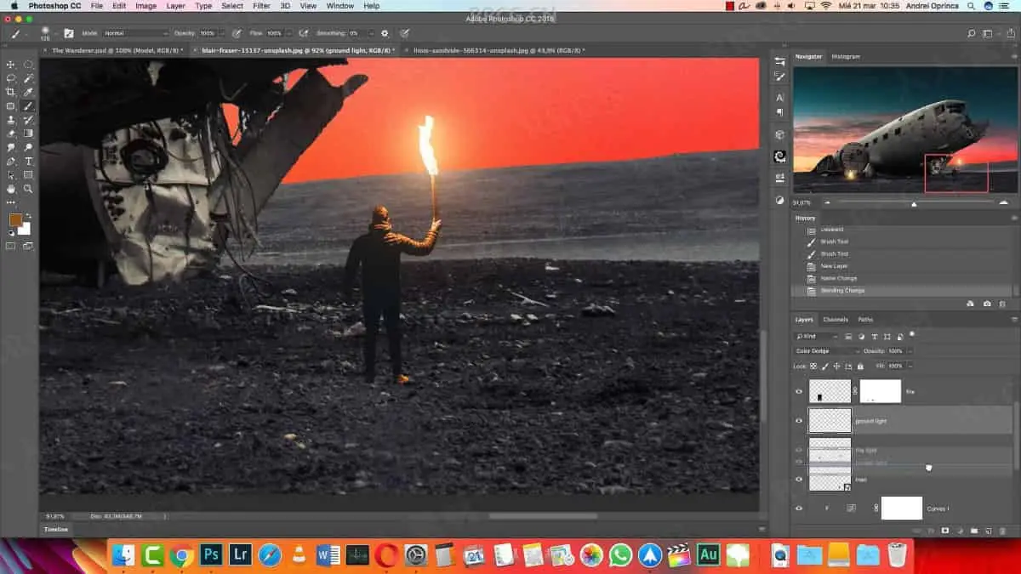1021x574 pixels.
Task: Select the Elliptical Marquee tool
Action: [x=28, y=65]
